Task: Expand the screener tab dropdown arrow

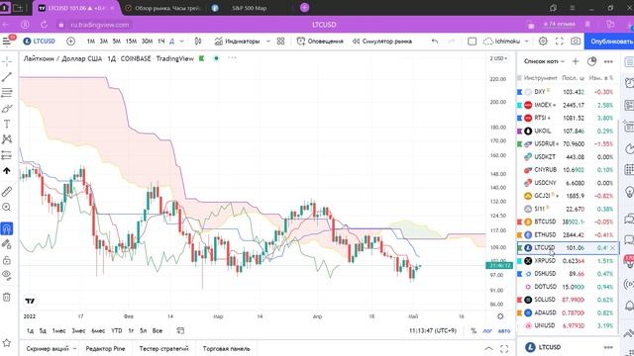Action: click(x=74, y=348)
